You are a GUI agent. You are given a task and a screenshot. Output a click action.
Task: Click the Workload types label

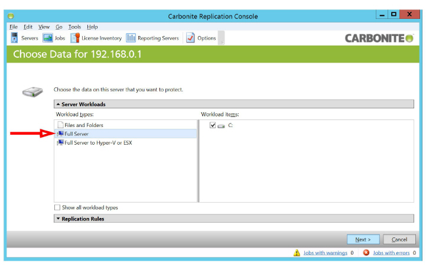click(74, 115)
